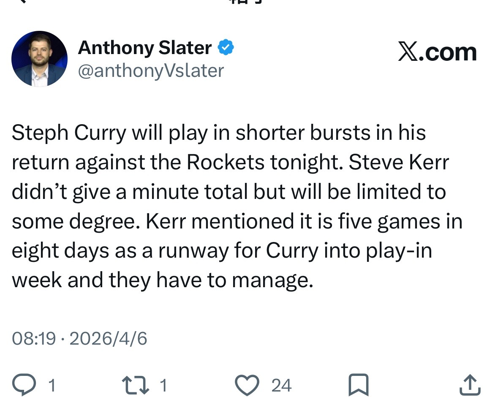Click the retweet count beside the arrows

pyautogui.click(x=163, y=385)
